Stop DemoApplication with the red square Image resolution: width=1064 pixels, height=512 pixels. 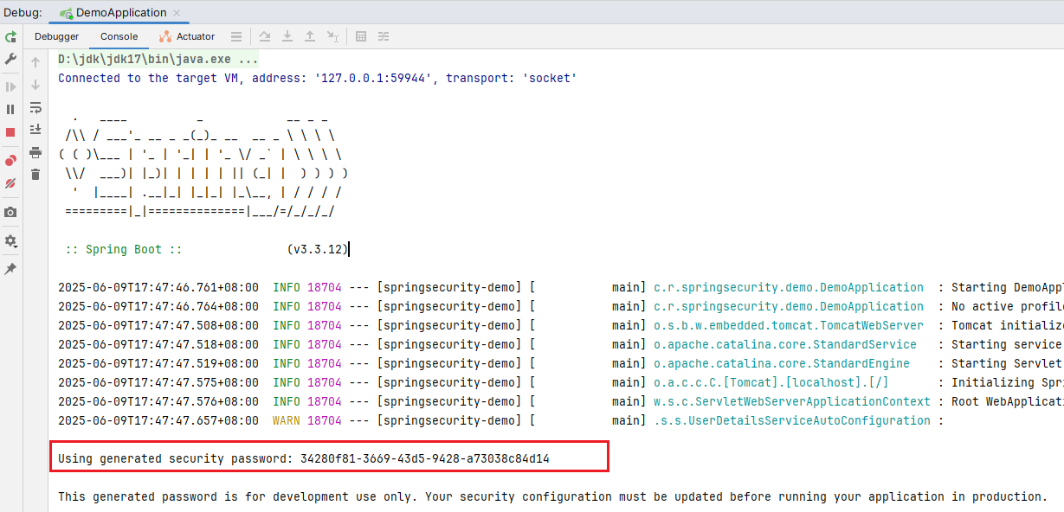click(10, 132)
